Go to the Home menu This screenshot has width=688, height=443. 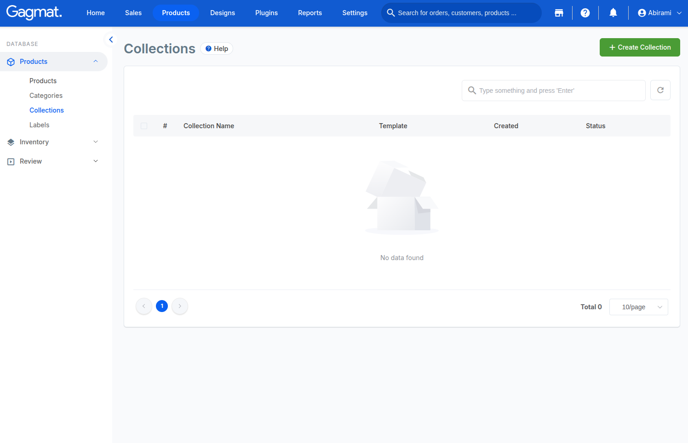pyautogui.click(x=96, y=13)
